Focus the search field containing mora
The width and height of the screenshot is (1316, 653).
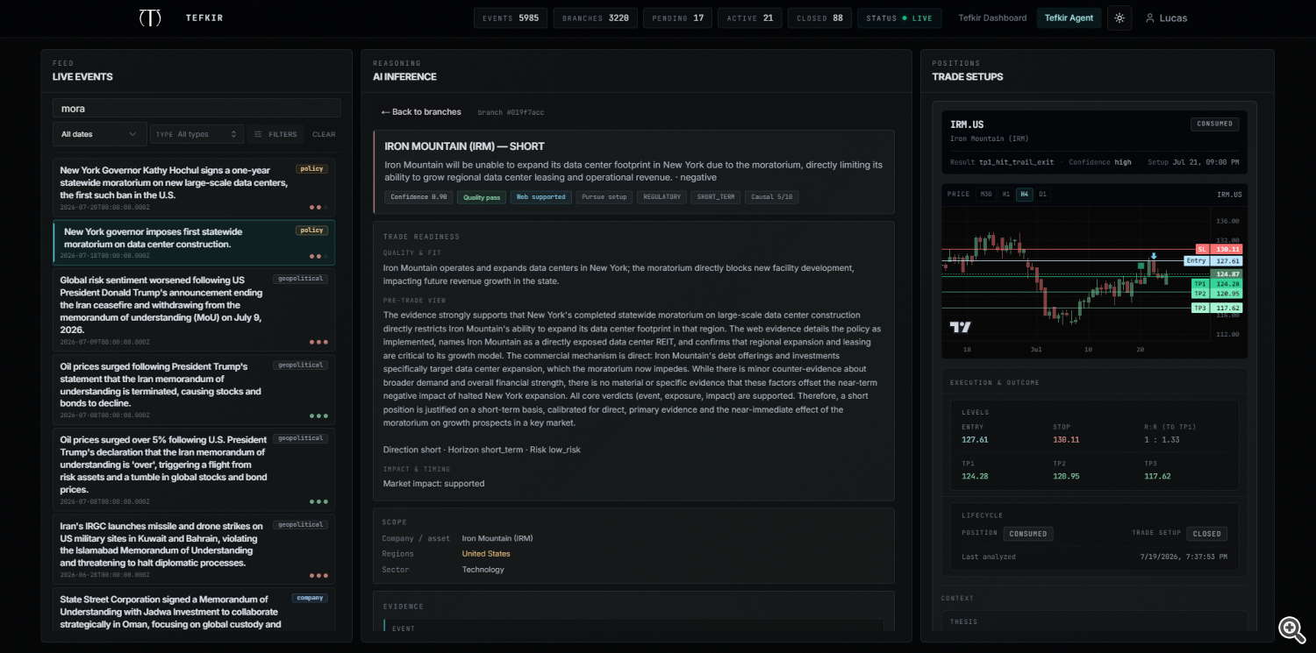click(x=197, y=108)
